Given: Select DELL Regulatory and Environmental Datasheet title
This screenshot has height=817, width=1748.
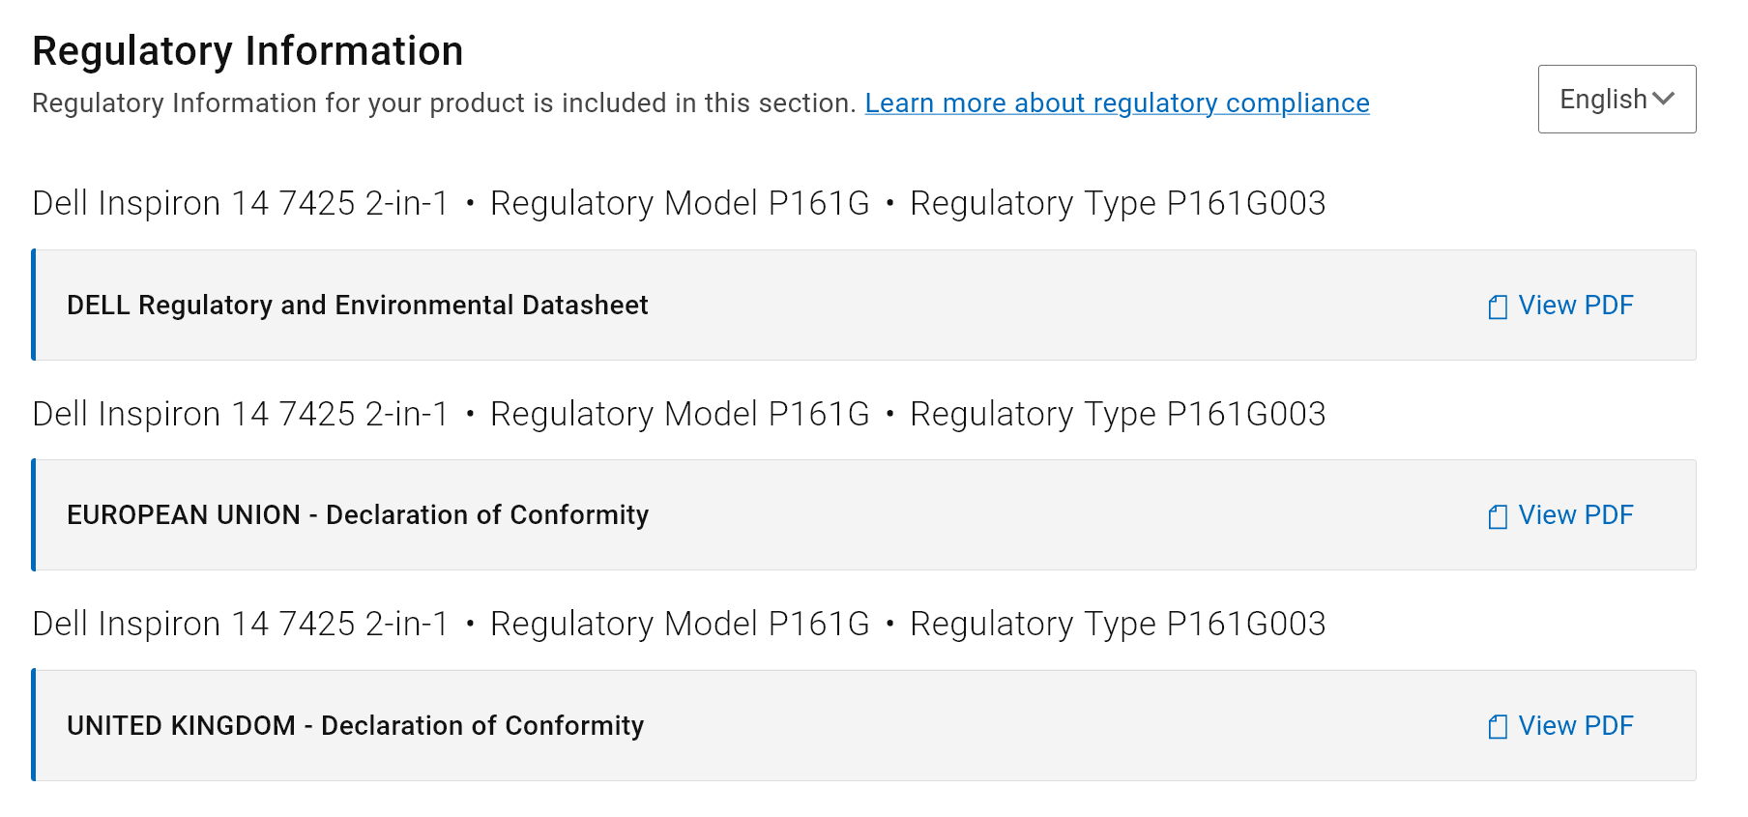Looking at the screenshot, I should click(358, 306).
